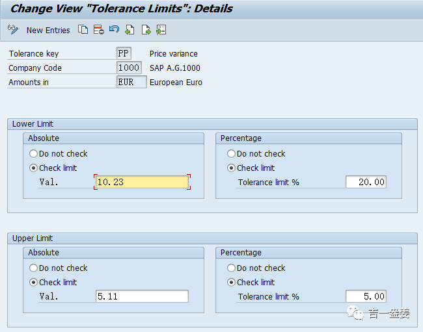The height and width of the screenshot is (332, 423).
Task: Click the 'SAP A.G.1000' company text
Action: pyautogui.click(x=175, y=68)
